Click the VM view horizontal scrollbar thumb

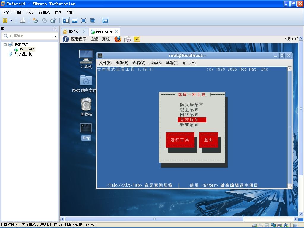[154, 219]
